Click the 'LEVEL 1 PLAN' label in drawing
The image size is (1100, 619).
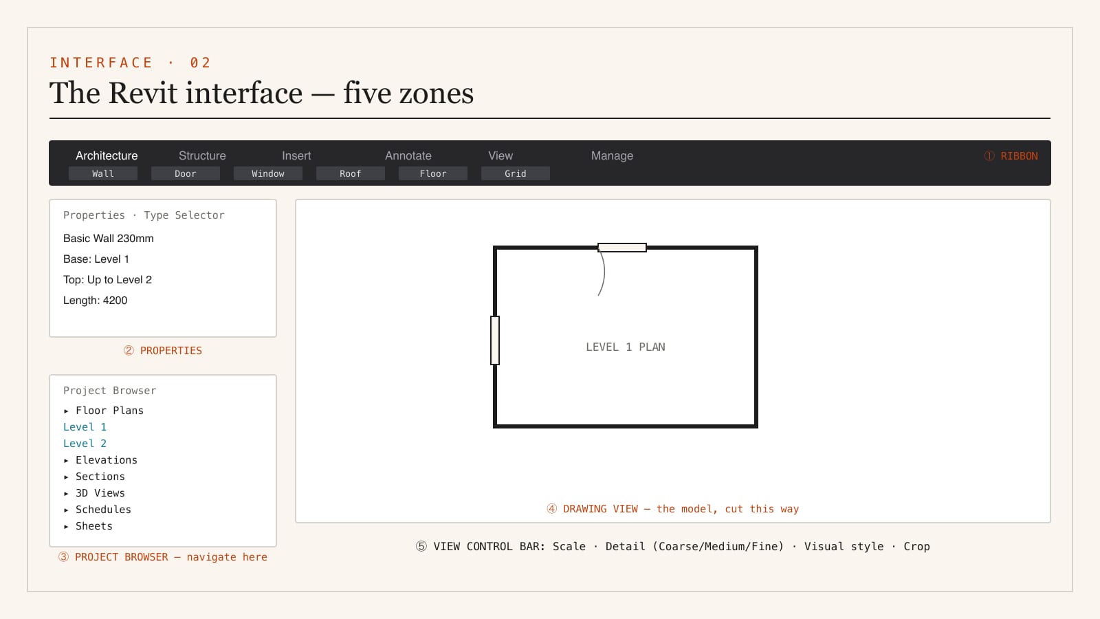[626, 347]
